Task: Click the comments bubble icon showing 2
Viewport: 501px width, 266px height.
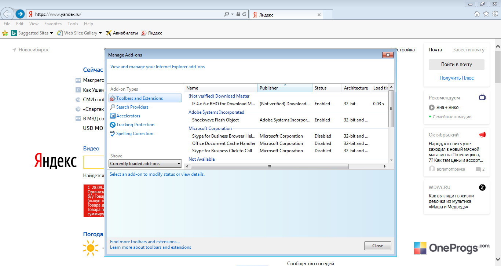Action: (x=478, y=169)
